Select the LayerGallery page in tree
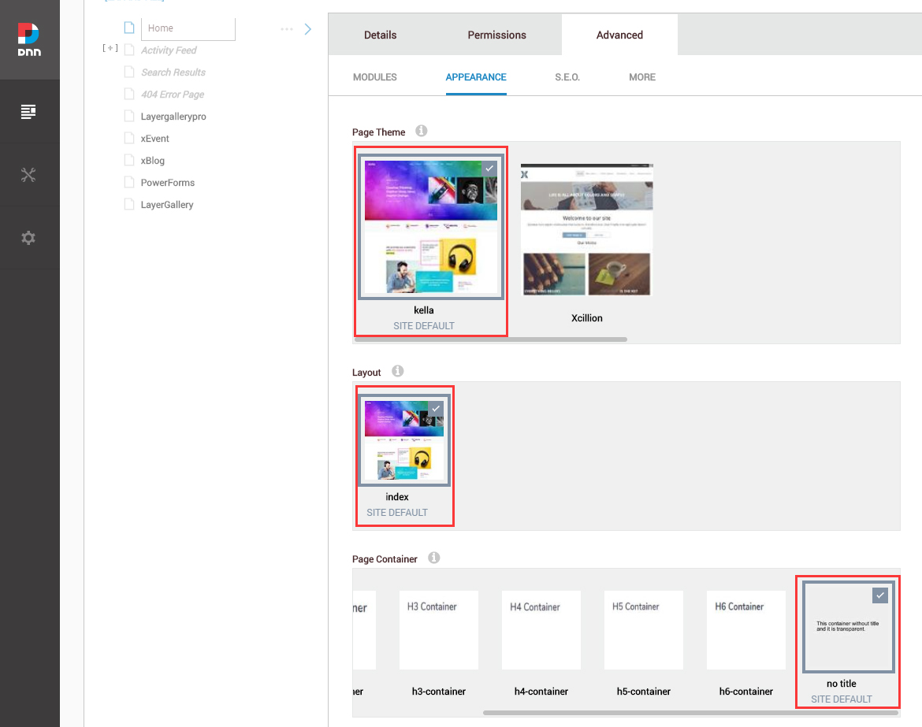 click(x=167, y=205)
